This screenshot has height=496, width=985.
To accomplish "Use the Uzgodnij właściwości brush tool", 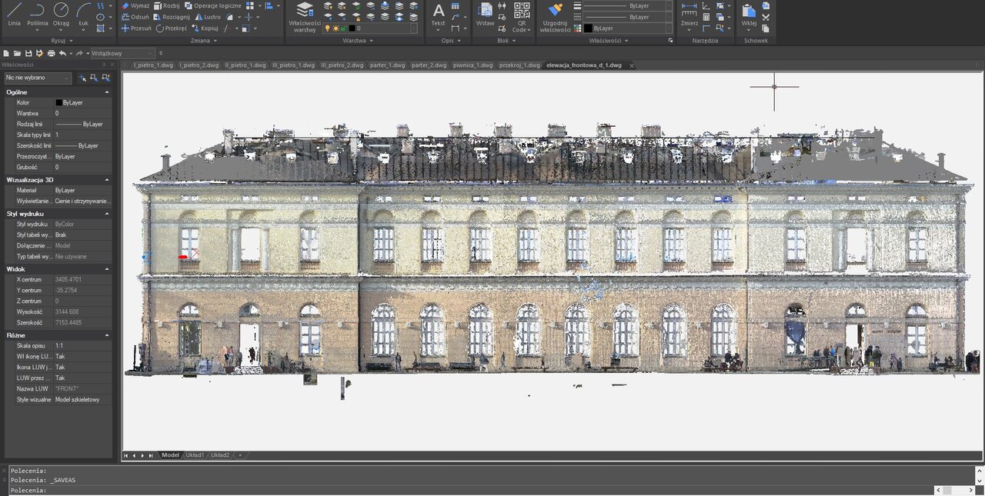I will [555, 17].
